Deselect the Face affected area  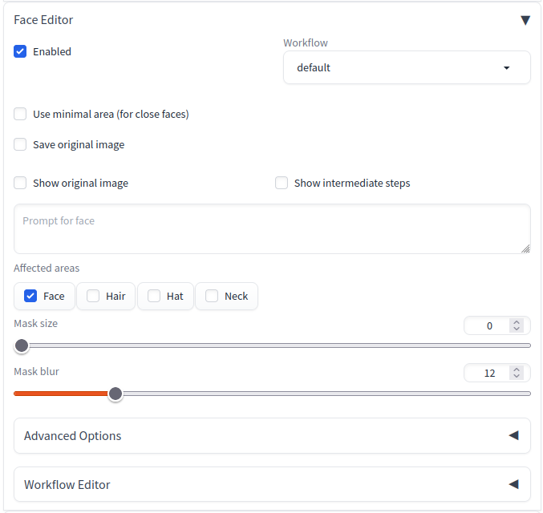point(30,296)
